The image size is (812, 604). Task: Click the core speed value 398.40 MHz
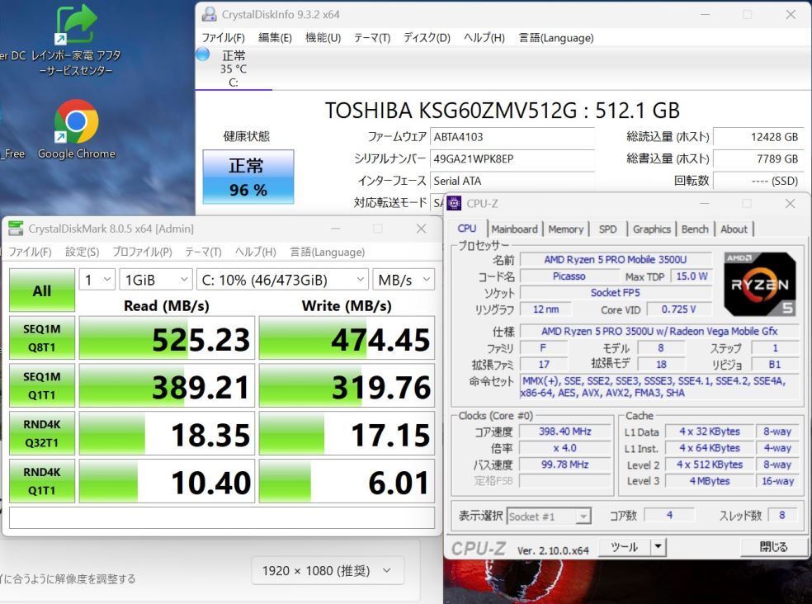[x=564, y=431]
